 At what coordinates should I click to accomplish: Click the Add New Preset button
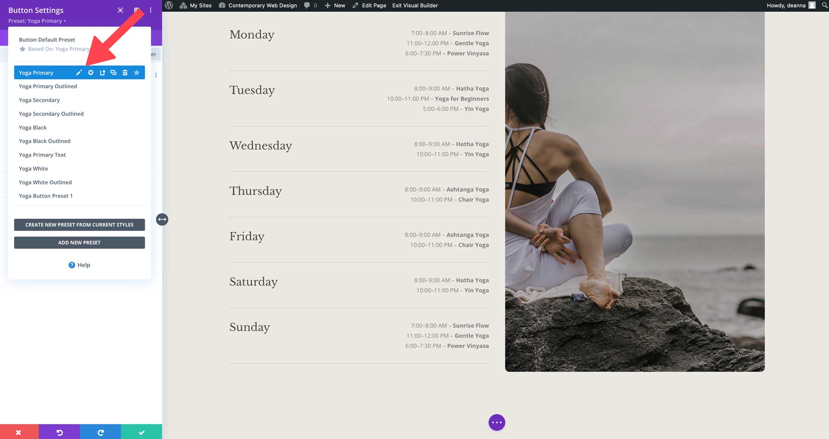tap(79, 242)
